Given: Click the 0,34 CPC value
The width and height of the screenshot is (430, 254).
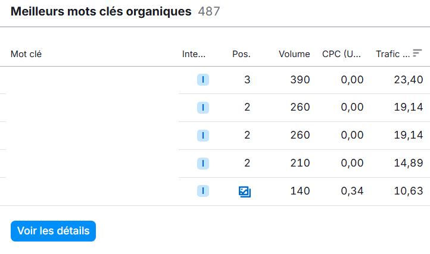Looking at the screenshot, I should coord(352,191).
